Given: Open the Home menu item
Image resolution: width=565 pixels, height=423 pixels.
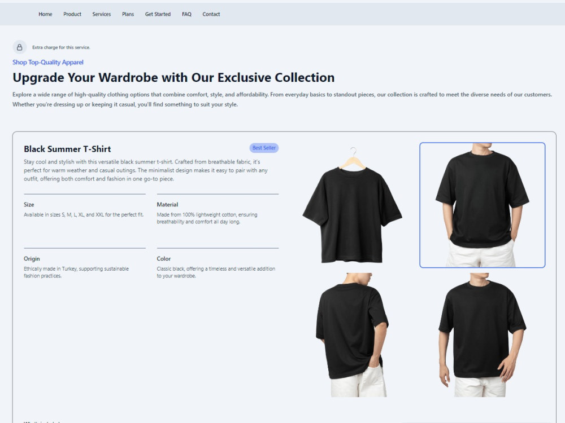Looking at the screenshot, I should (x=45, y=14).
